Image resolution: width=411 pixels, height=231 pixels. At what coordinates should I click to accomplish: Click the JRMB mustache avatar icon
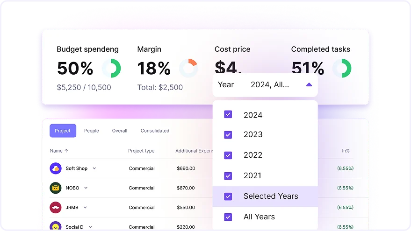56,208
